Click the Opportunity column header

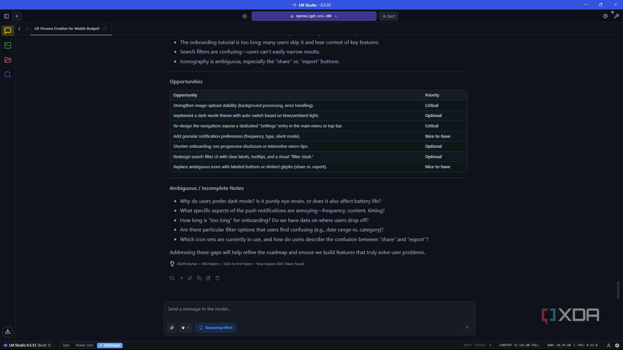click(x=185, y=95)
